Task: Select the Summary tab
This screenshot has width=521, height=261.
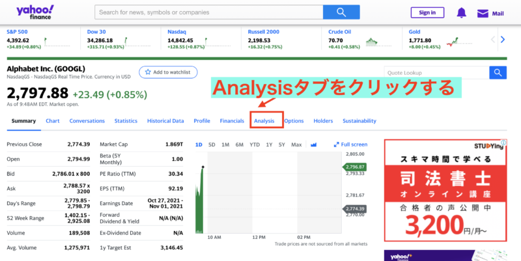Action: (x=23, y=121)
